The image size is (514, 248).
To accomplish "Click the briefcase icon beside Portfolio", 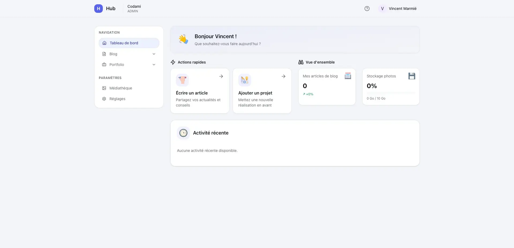I will (x=104, y=65).
